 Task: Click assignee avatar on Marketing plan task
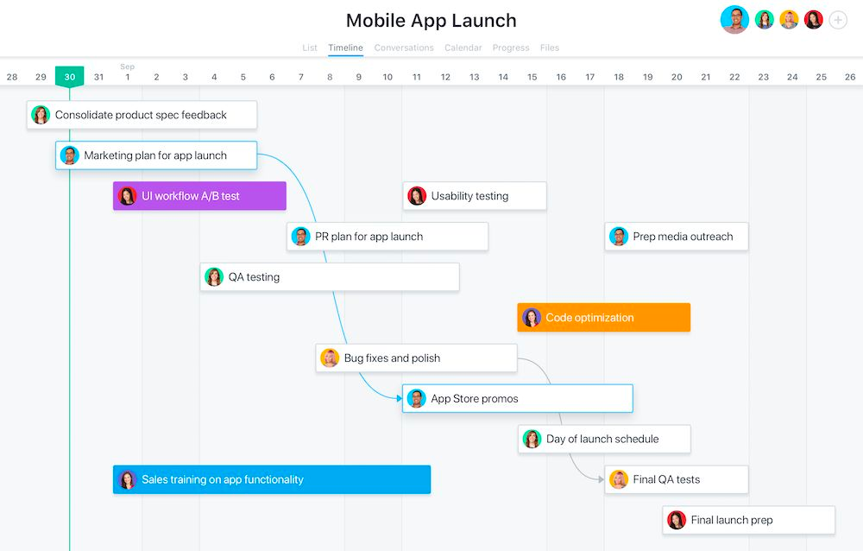coord(69,155)
